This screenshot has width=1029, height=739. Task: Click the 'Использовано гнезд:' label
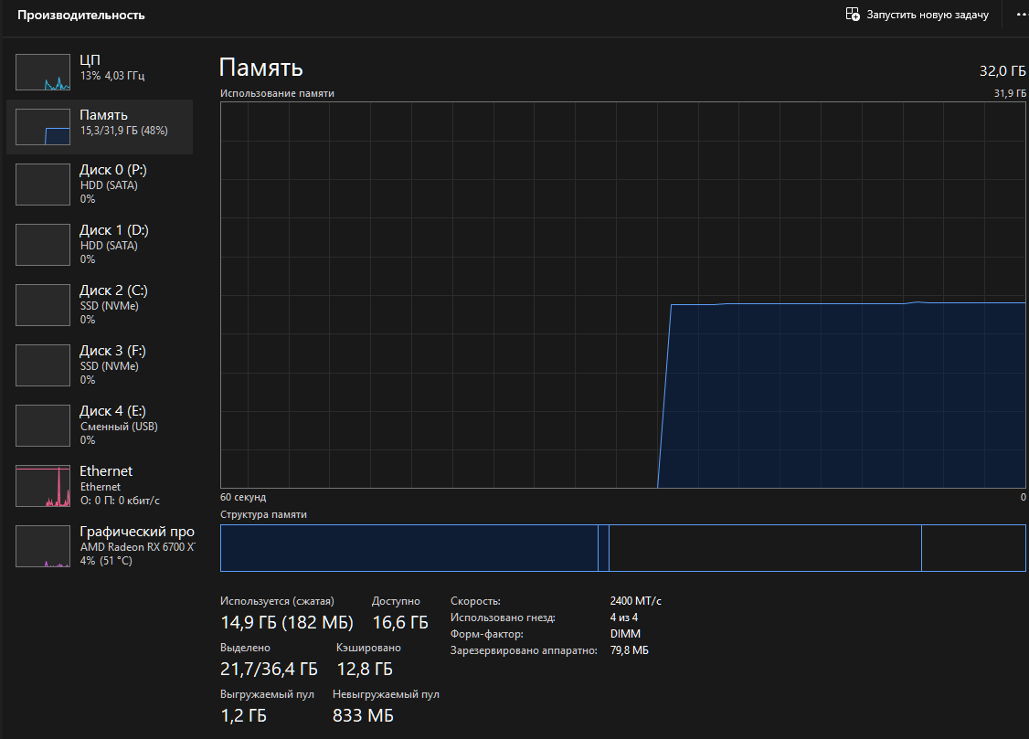click(x=503, y=618)
